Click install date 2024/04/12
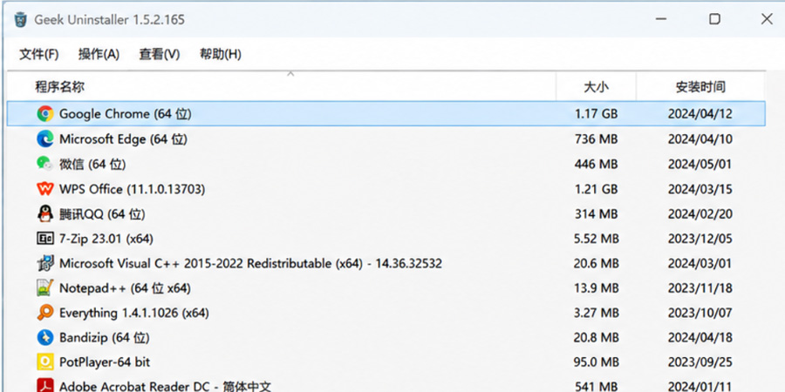This screenshot has height=392, width=785. pos(700,114)
